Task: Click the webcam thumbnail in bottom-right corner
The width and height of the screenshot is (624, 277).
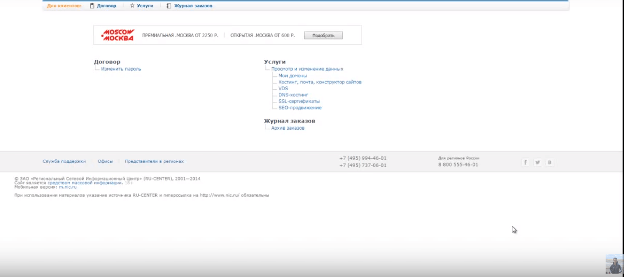Action: coord(614,264)
